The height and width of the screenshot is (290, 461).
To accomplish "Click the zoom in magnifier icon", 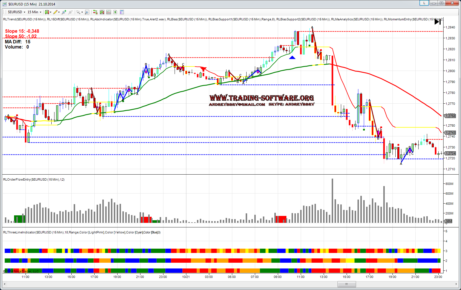I will point(64,12).
